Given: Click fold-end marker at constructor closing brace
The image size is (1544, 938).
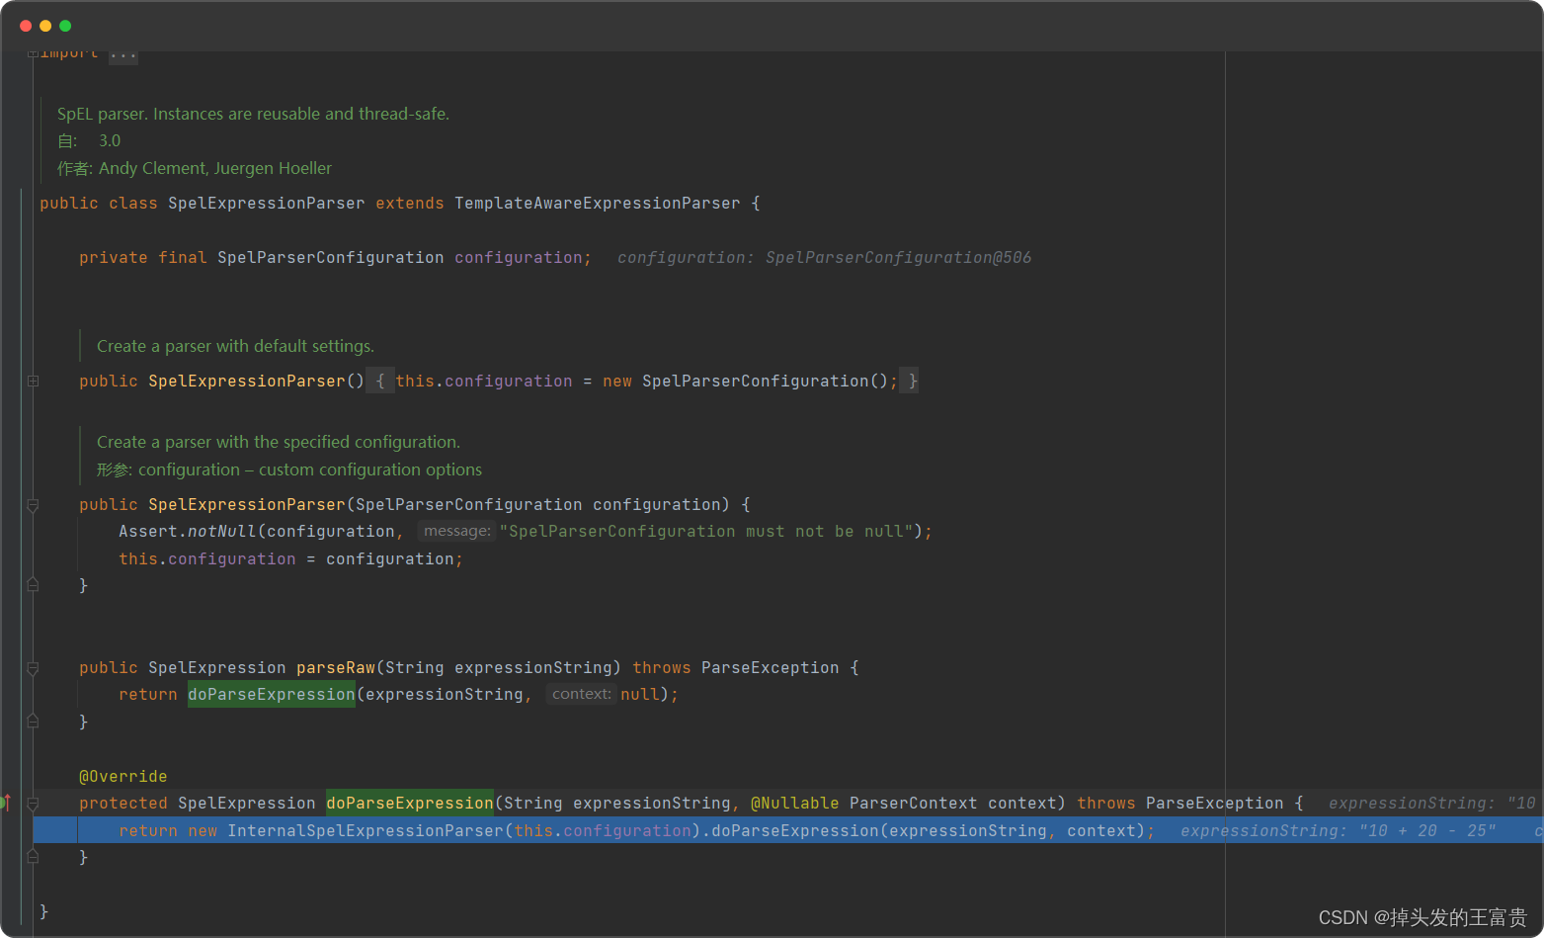Looking at the screenshot, I should click(x=33, y=585).
